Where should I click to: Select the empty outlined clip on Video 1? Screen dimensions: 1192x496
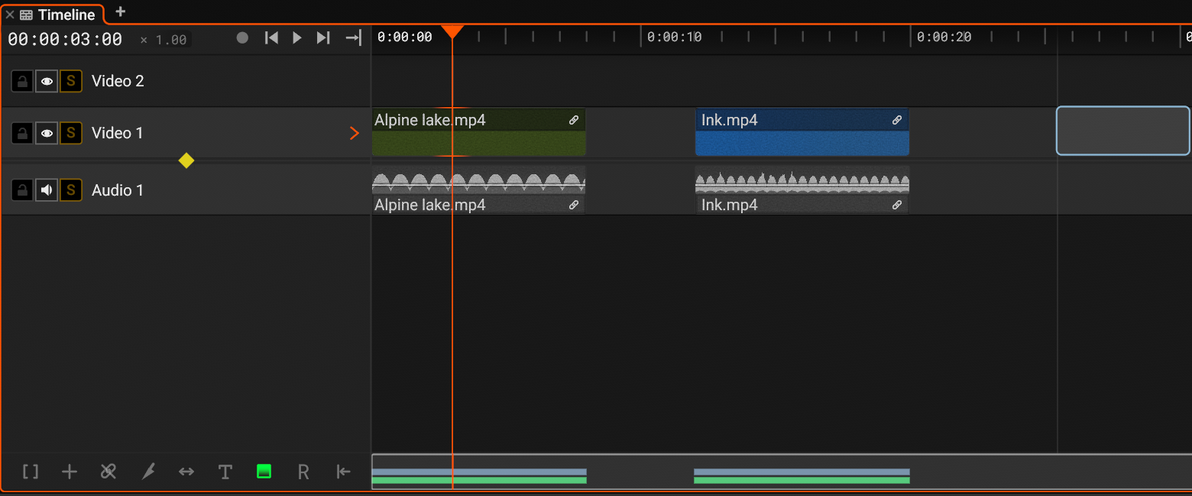pos(1123,131)
